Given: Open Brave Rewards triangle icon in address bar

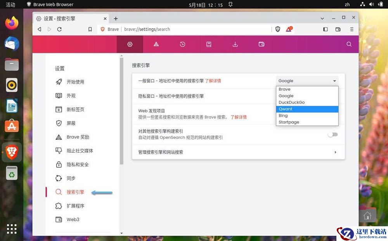Looking at the screenshot, I should point(289,29).
